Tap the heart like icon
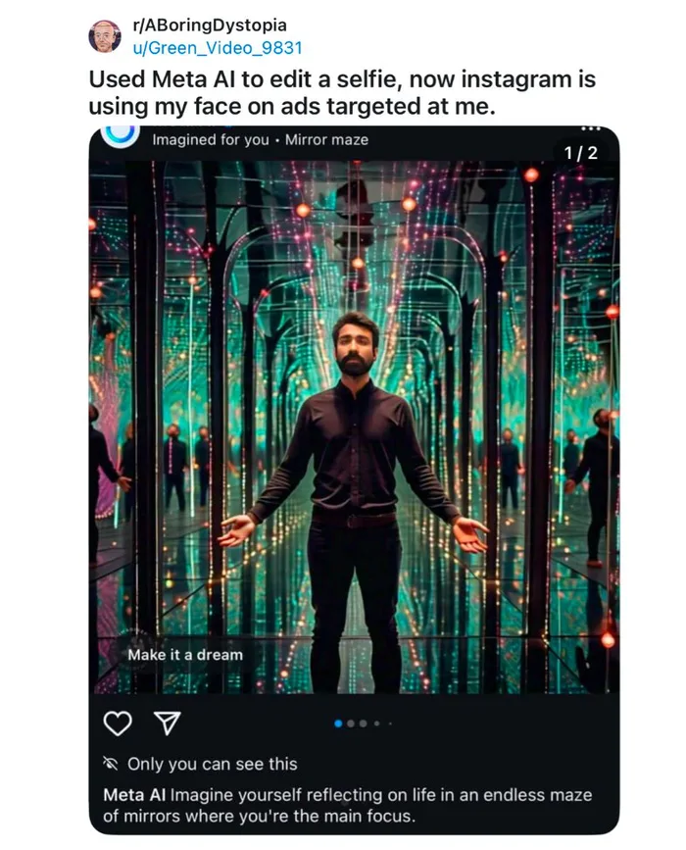This screenshot has height=850, width=686. [118, 724]
